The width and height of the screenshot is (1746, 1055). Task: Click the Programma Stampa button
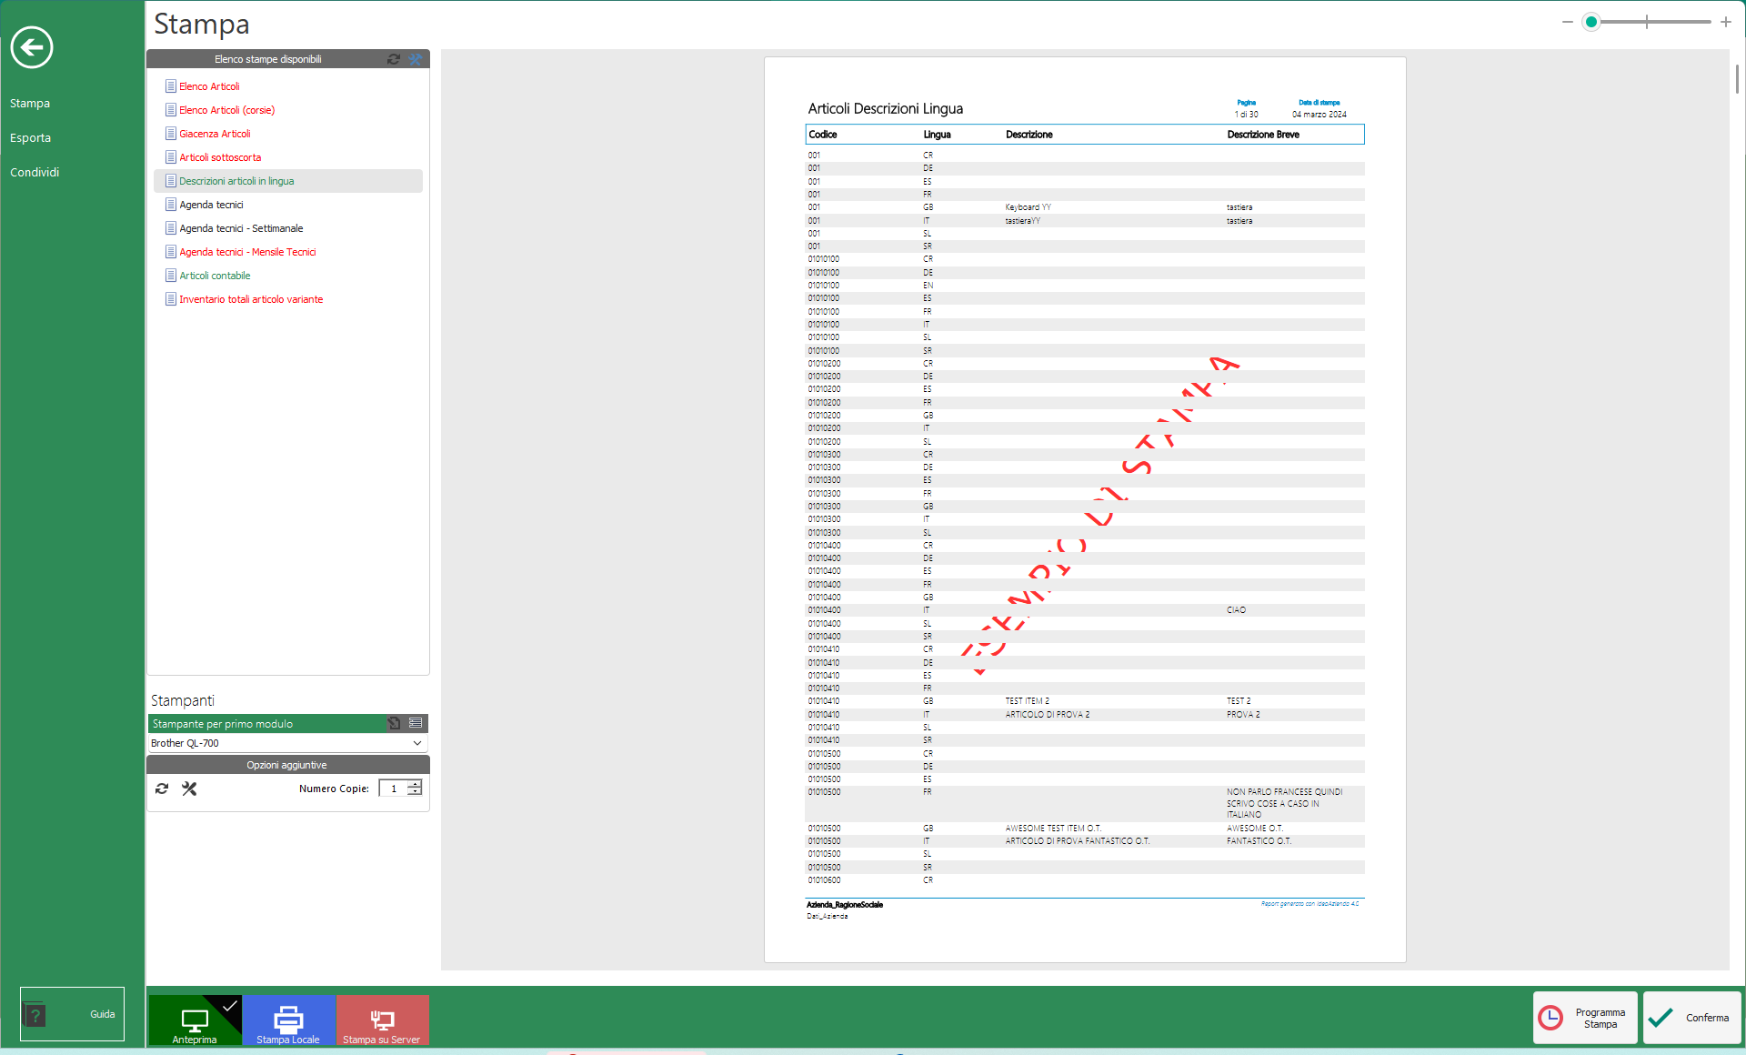1585,1018
